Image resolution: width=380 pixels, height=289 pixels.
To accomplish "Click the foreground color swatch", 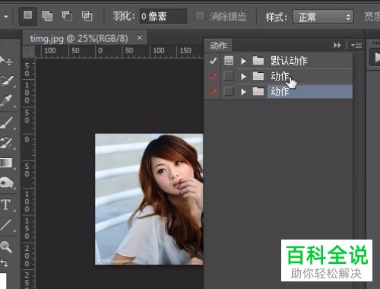I will [x=3, y=281].
